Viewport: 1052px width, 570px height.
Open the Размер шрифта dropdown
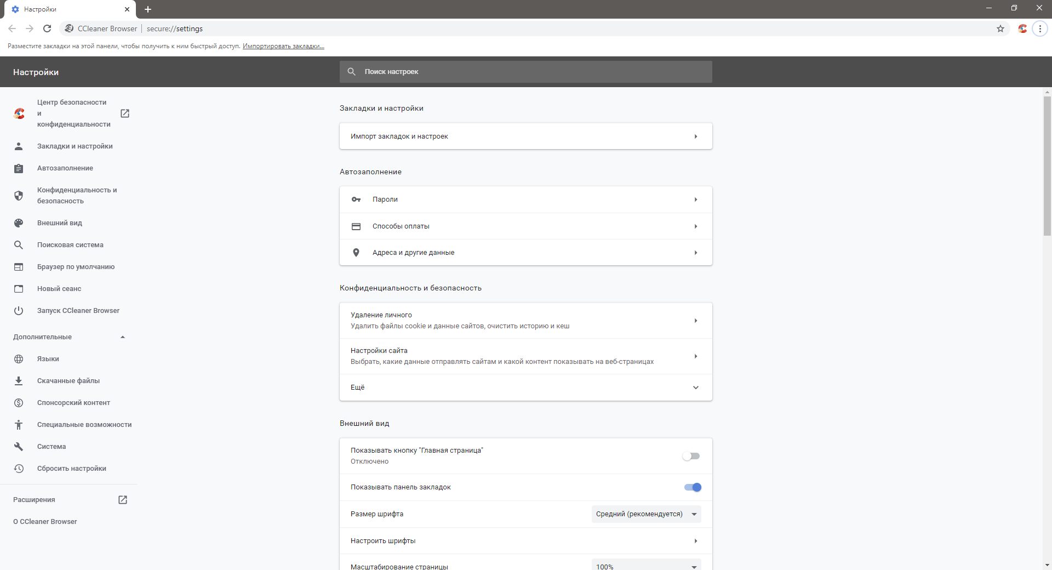click(x=646, y=514)
